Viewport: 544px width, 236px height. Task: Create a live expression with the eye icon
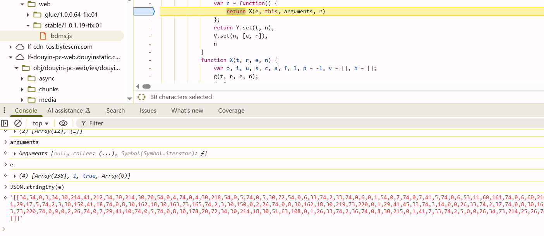[63, 123]
